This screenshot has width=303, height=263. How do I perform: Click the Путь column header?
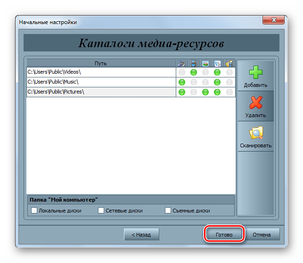pos(101,63)
